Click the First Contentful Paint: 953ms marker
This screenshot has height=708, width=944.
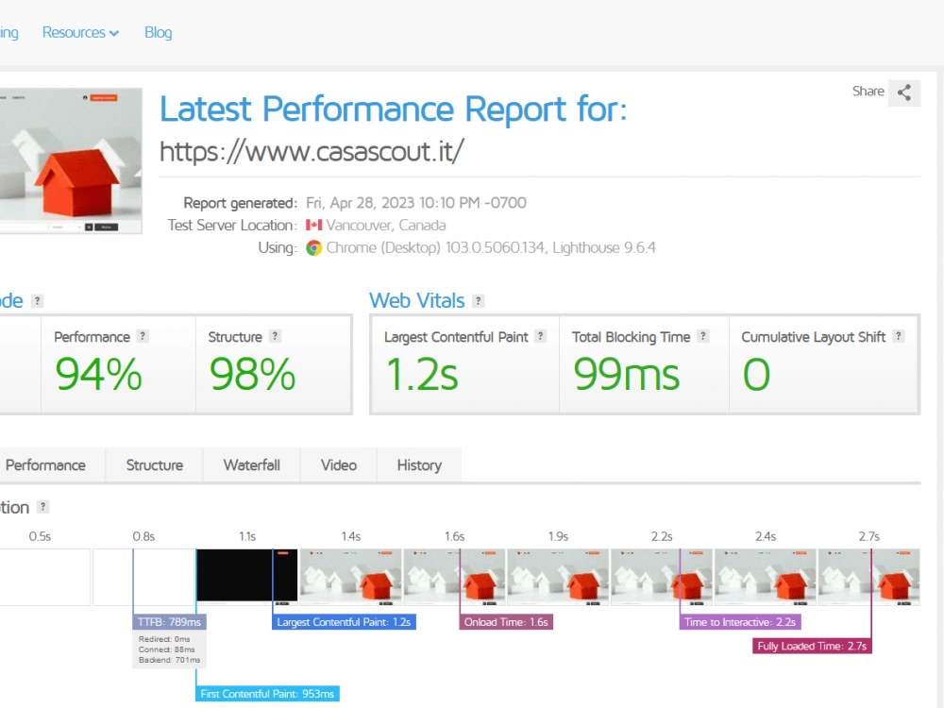coord(267,694)
